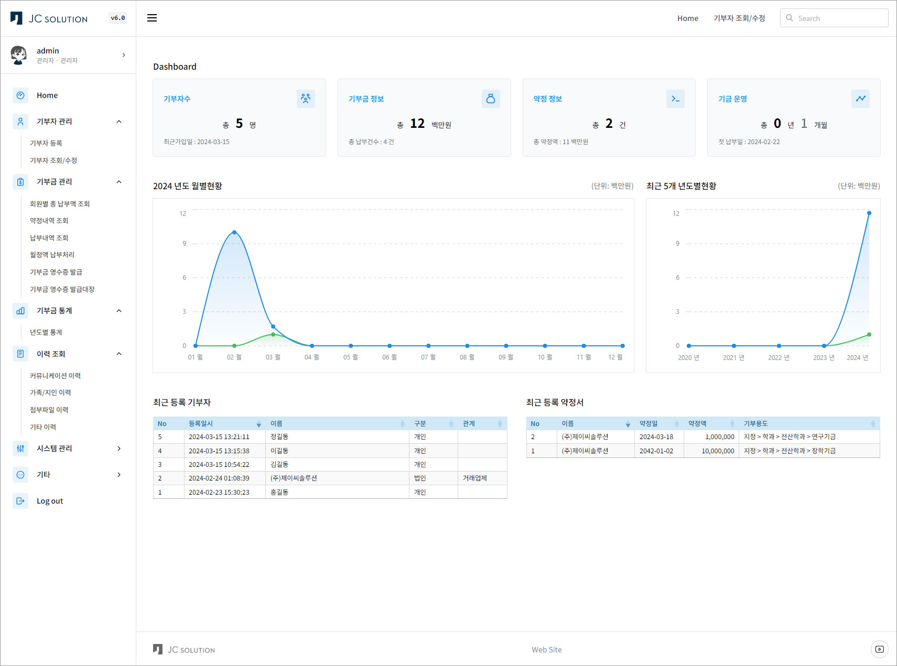This screenshot has height=666, width=897.
Task: Click the donation info money bag icon
Action: click(x=490, y=99)
